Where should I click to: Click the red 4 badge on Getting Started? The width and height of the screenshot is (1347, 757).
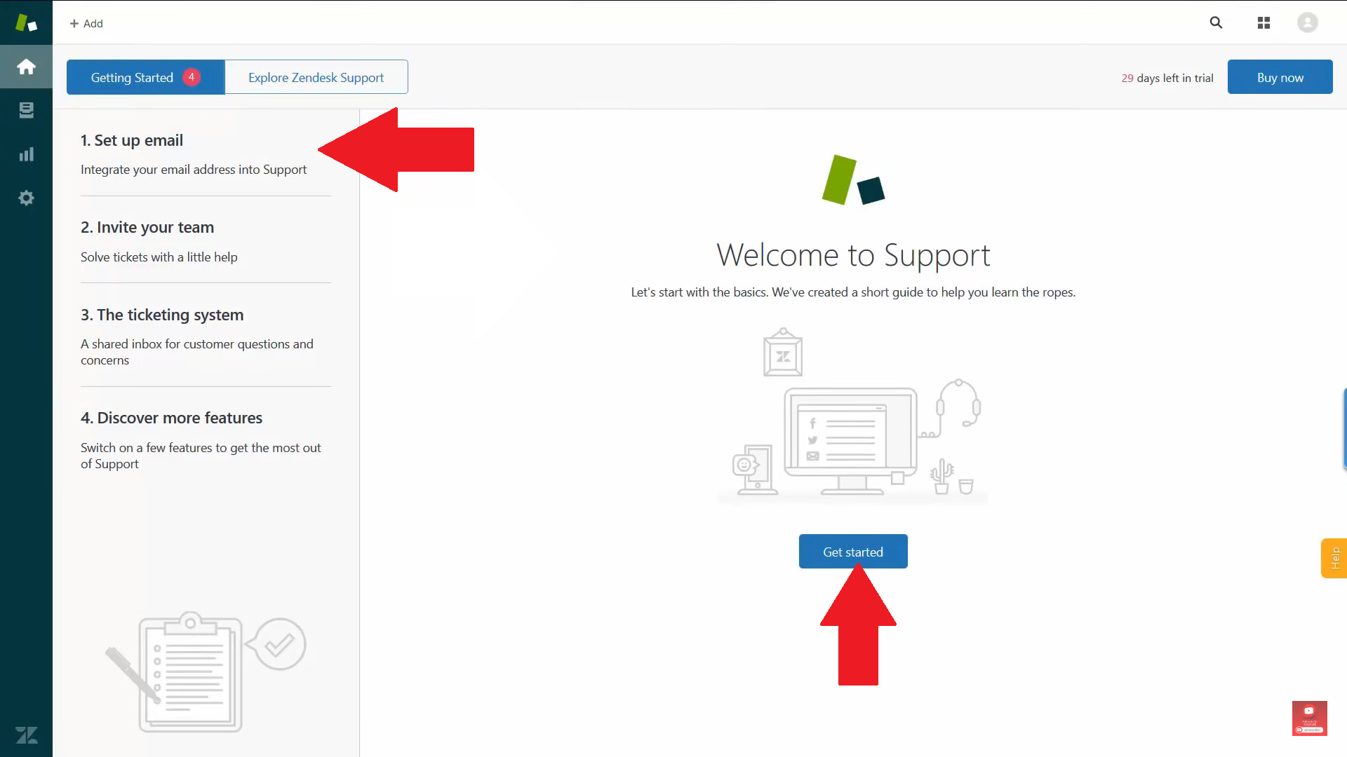pos(191,77)
